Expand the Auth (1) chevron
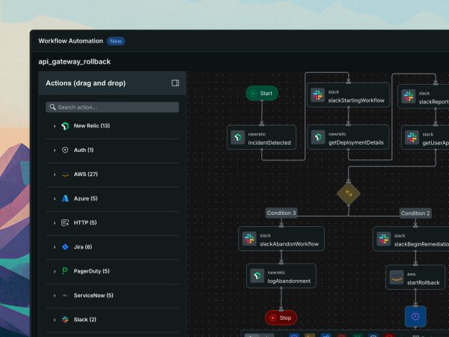Screen dimensions: 449x337 (x=55, y=151)
